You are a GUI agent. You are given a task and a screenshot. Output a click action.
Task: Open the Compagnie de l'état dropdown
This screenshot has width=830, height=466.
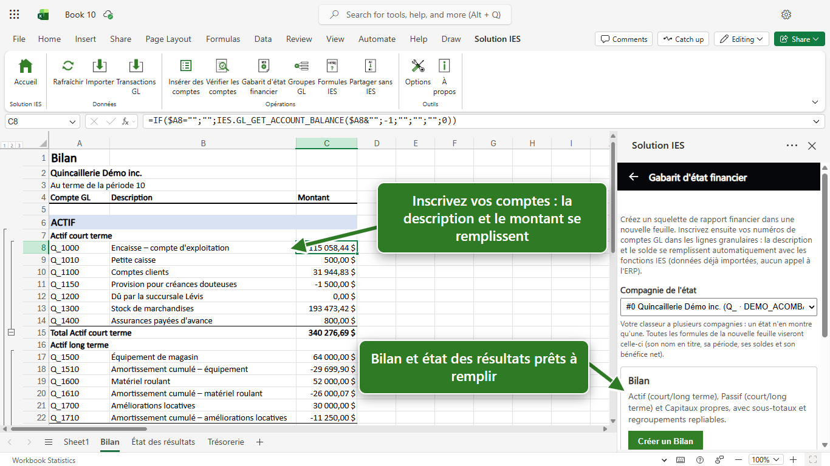tap(719, 306)
